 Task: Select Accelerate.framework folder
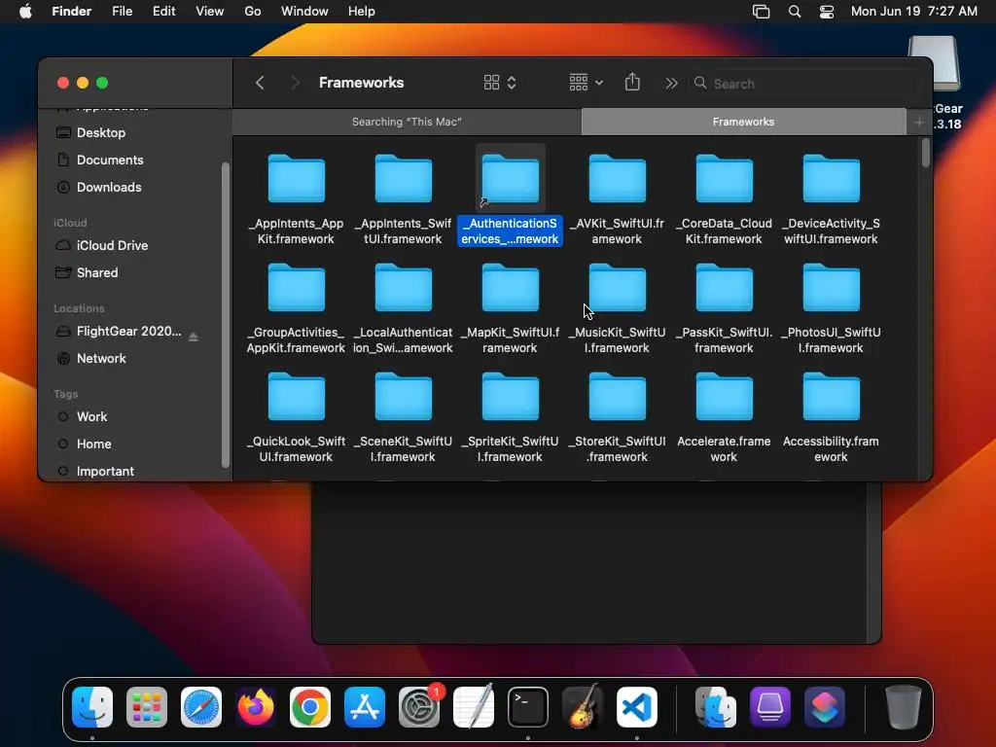pos(724,417)
